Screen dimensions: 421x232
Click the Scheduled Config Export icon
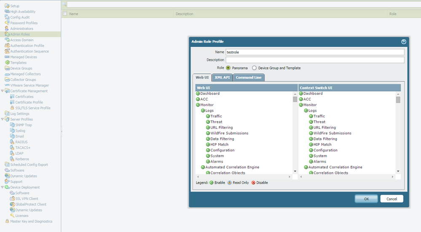[x=7, y=165]
